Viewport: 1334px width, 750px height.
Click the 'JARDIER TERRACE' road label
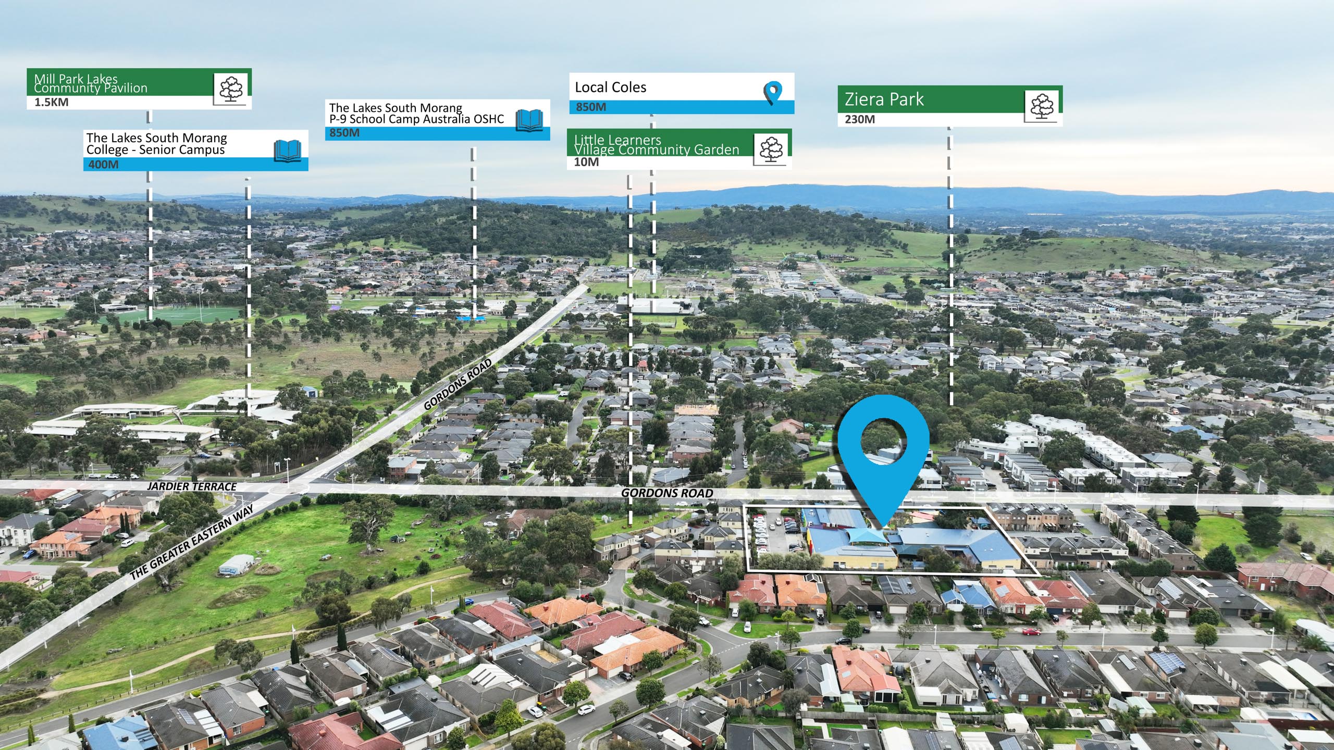pyautogui.click(x=192, y=486)
